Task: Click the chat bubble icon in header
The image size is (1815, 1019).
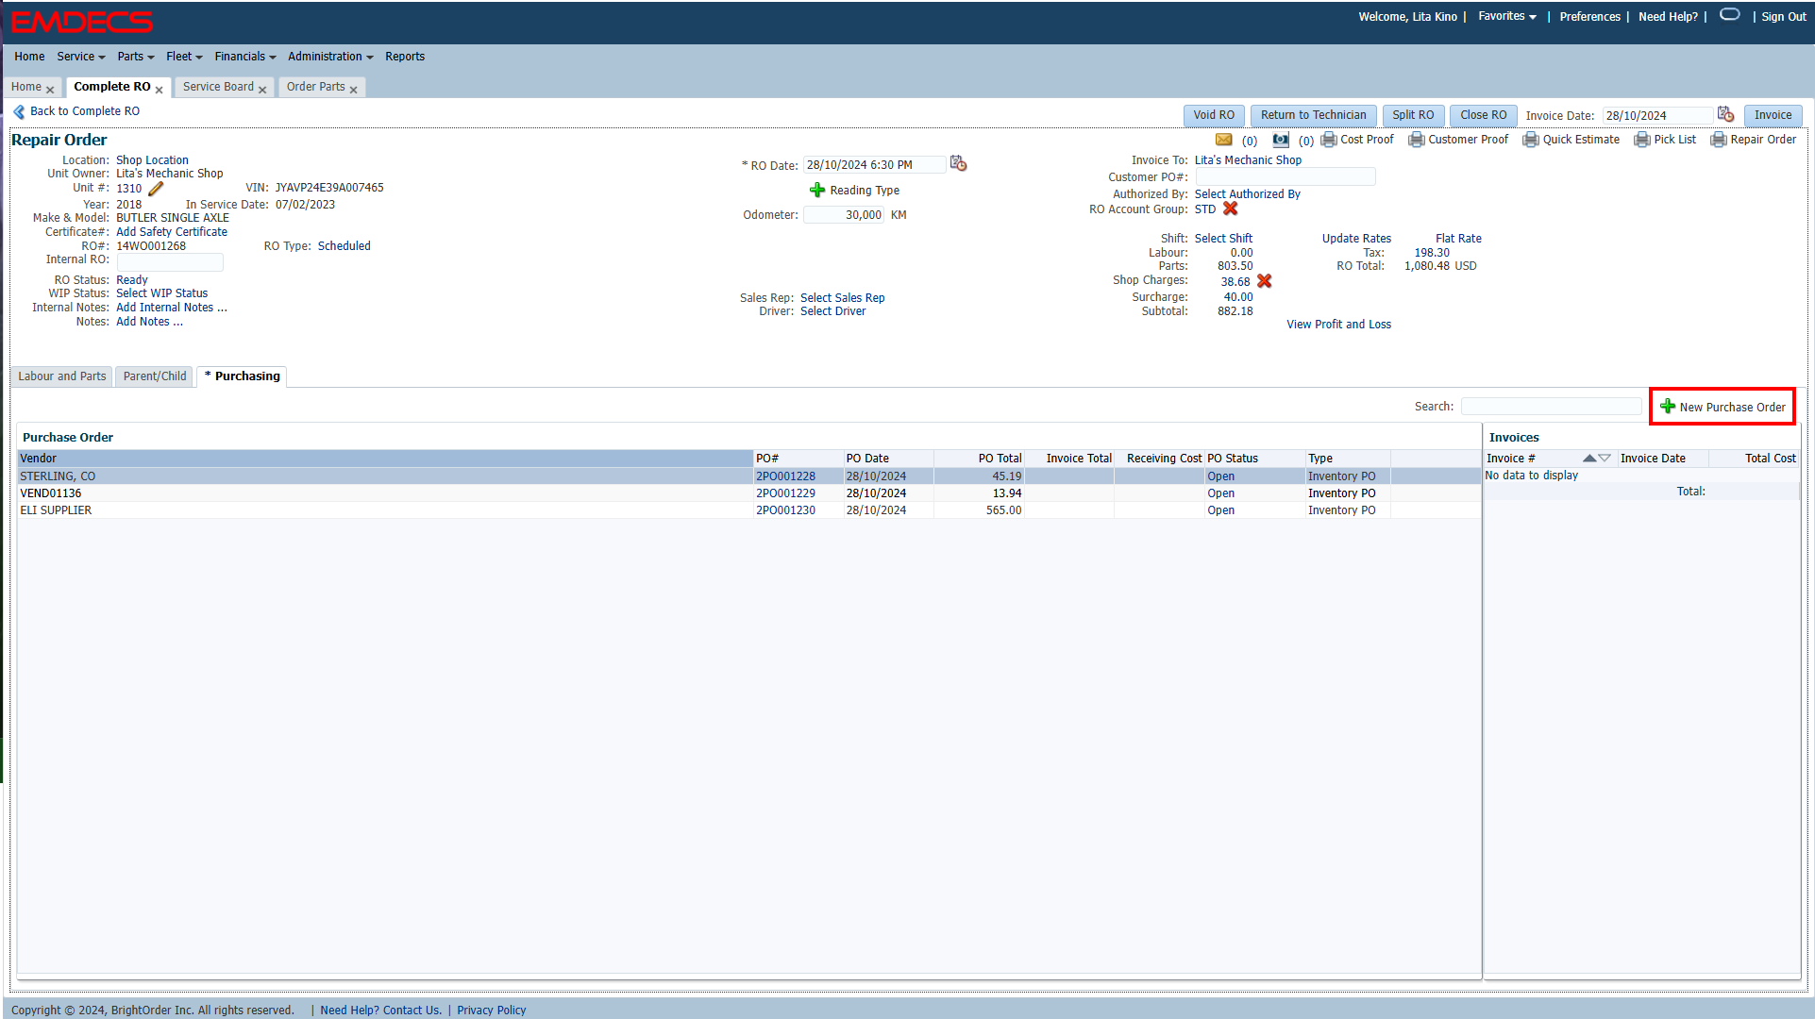Action: click(1729, 14)
